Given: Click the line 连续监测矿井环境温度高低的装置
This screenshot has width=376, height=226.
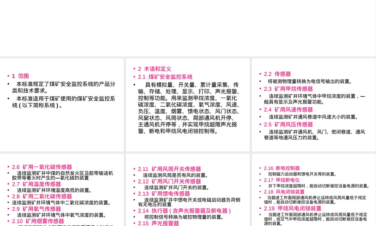Looking at the screenshot, I should point(55,190).
